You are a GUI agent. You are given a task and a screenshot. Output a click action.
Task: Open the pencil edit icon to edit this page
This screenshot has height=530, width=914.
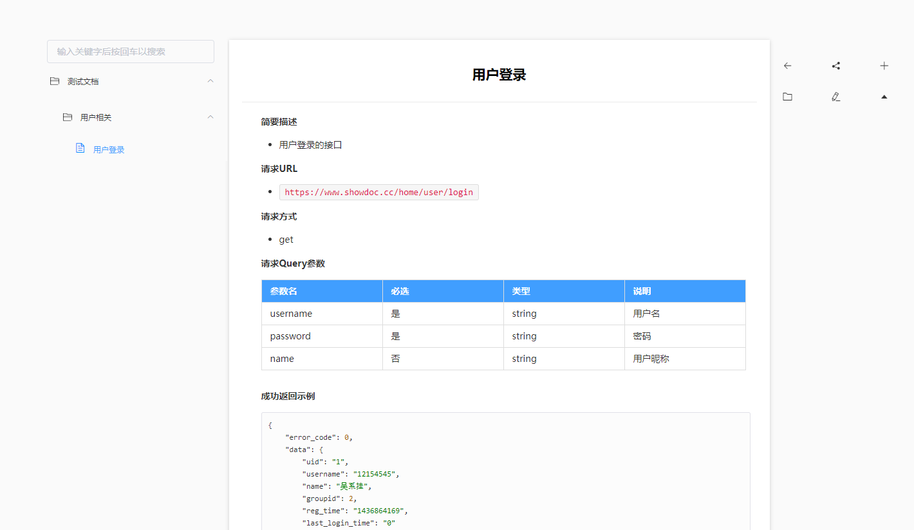click(835, 96)
